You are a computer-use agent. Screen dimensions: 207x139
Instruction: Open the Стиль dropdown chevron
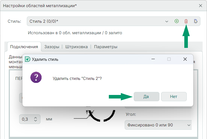pyautogui.click(x=167, y=21)
